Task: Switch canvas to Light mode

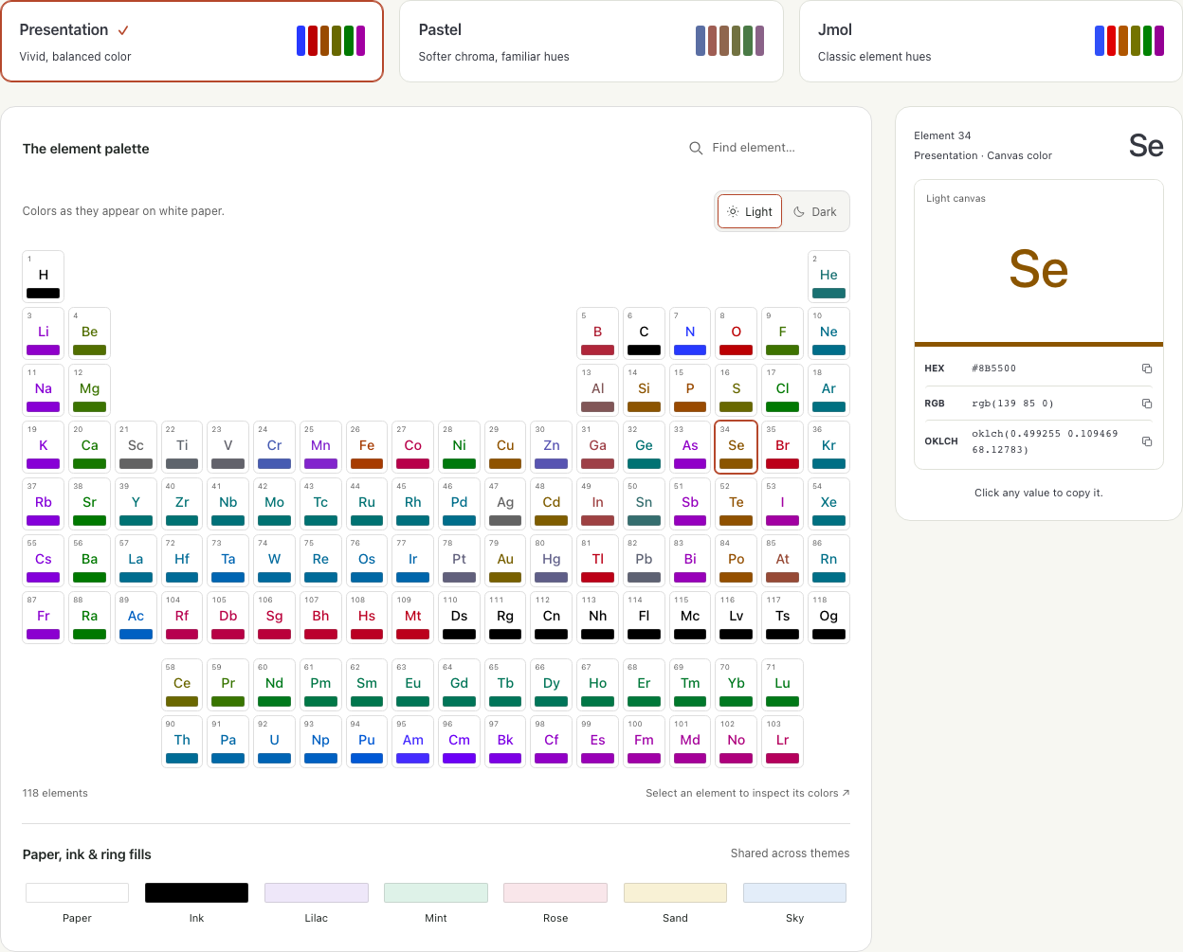Action: pyautogui.click(x=750, y=211)
